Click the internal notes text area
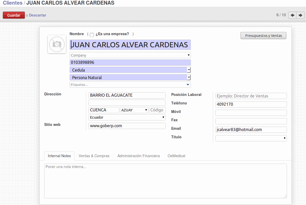306x205 pixels. click(165, 181)
